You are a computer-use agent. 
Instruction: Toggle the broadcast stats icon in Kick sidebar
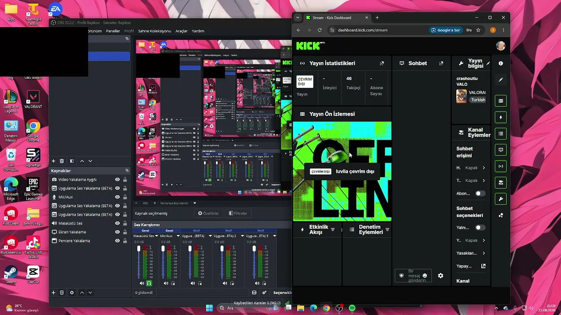501,166
